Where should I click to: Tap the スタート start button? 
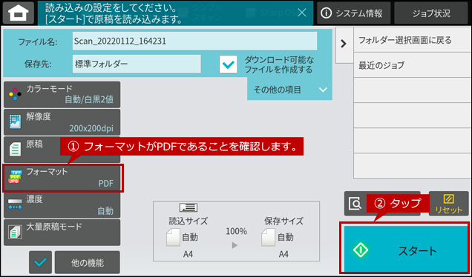(x=405, y=249)
